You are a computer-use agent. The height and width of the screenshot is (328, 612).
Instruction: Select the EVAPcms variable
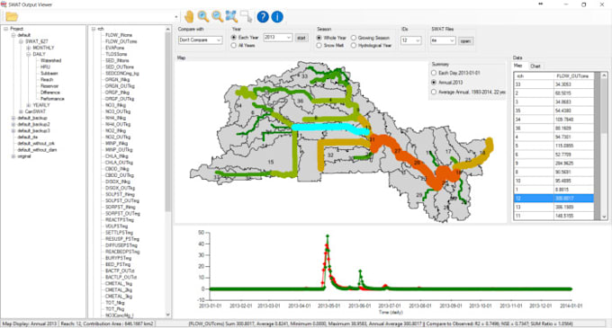point(115,48)
